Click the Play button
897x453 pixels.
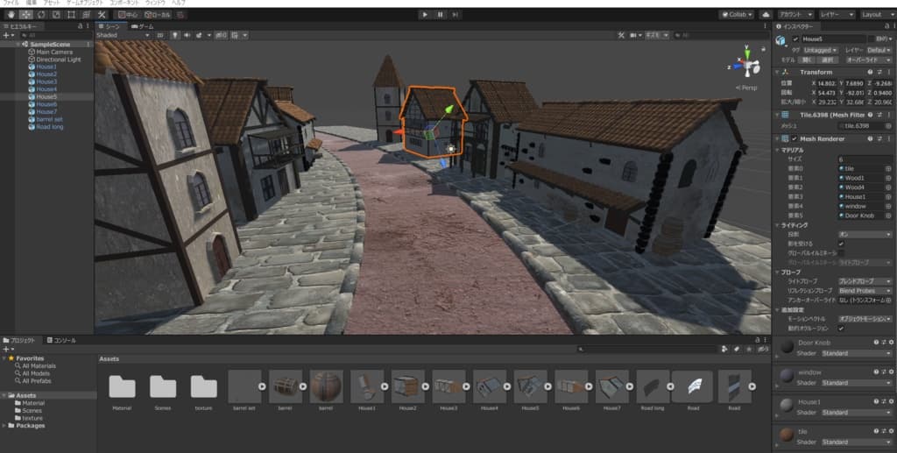(425, 15)
